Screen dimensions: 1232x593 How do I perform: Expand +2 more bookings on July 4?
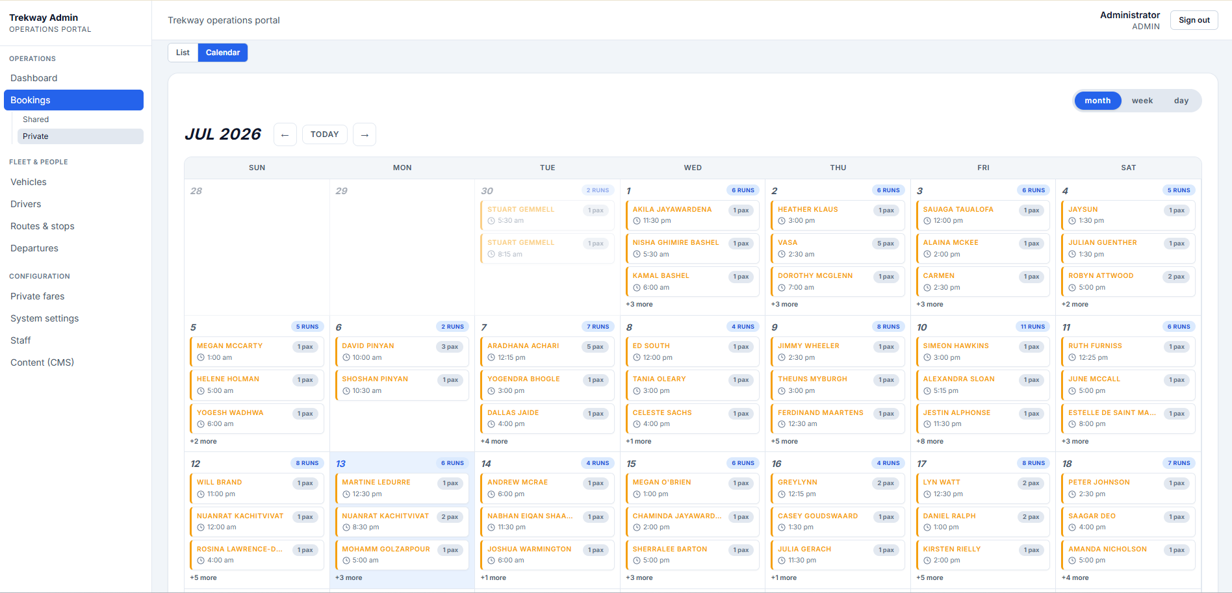(x=1075, y=304)
